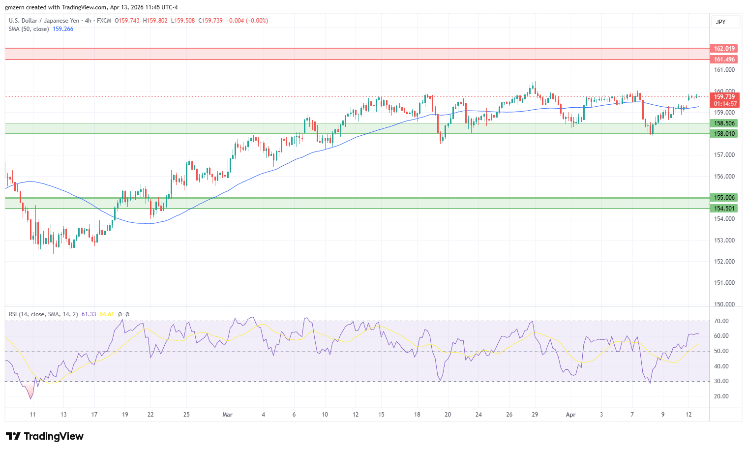Click the RSI value 61.33

click(89, 314)
